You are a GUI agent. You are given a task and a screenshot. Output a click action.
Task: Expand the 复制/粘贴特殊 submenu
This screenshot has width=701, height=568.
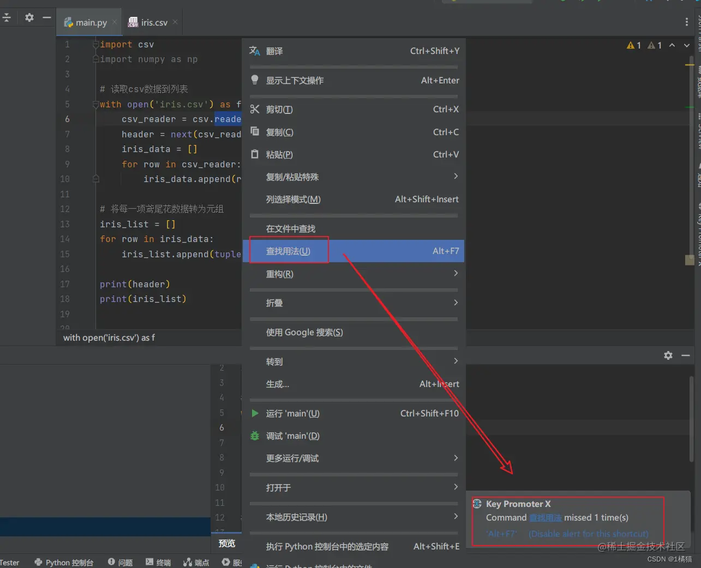point(456,176)
